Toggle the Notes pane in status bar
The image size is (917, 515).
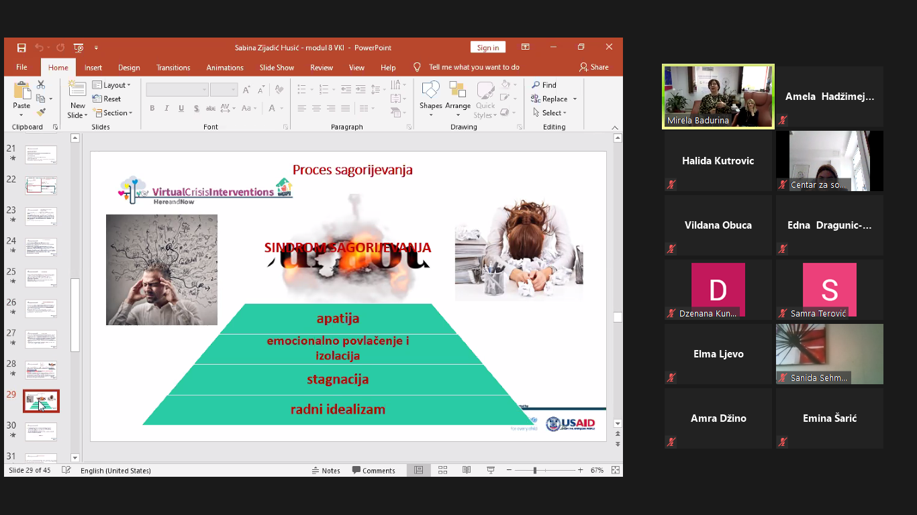326,470
